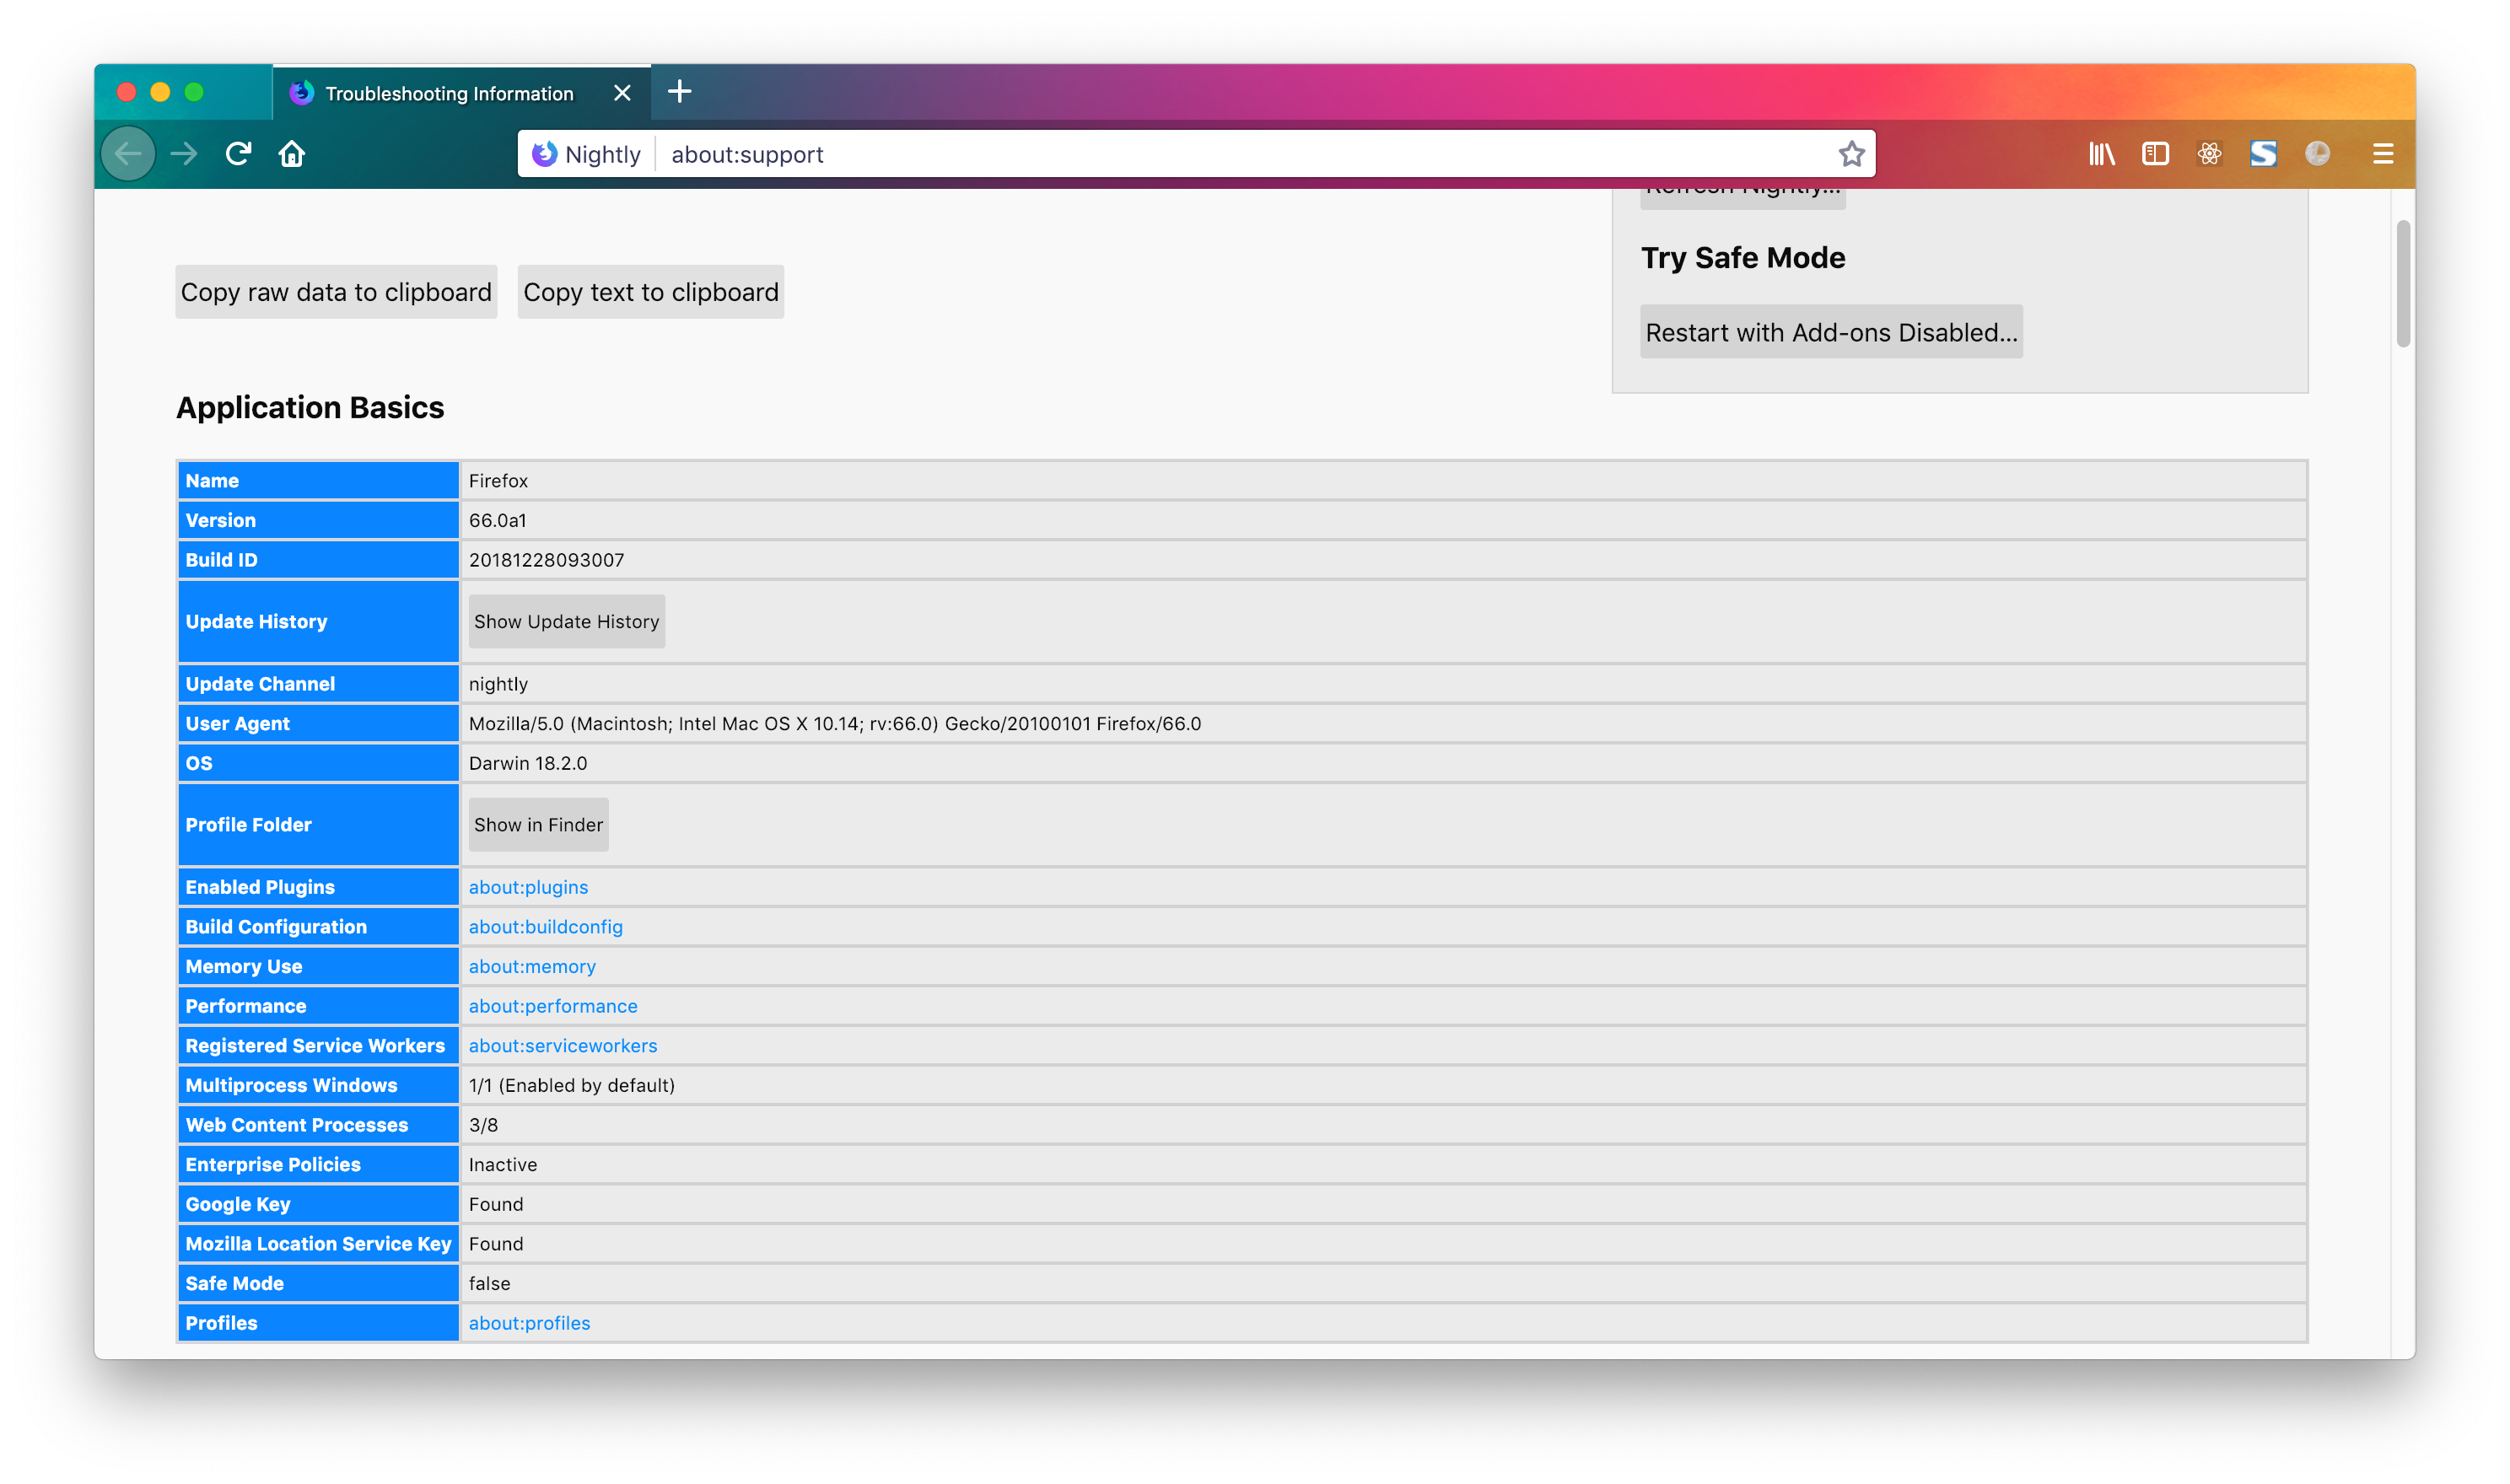Open the about:buildconfig link
This screenshot has height=1484, width=2510.
pos(546,927)
